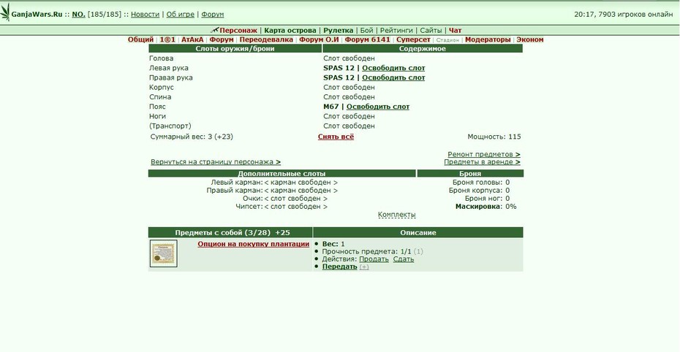680x352 pixels.
Task: Click the (Транспорт) slot row label
Action: pos(170,126)
